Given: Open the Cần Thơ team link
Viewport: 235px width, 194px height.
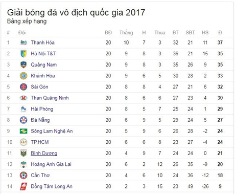Looking at the screenshot, I should pyautogui.click(x=40, y=175).
